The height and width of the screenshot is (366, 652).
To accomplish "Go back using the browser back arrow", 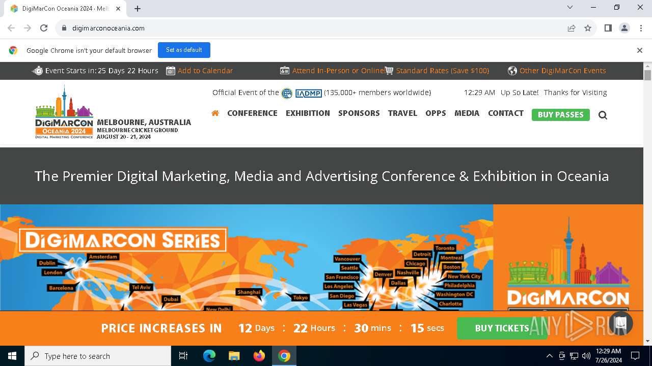I will [x=11, y=28].
